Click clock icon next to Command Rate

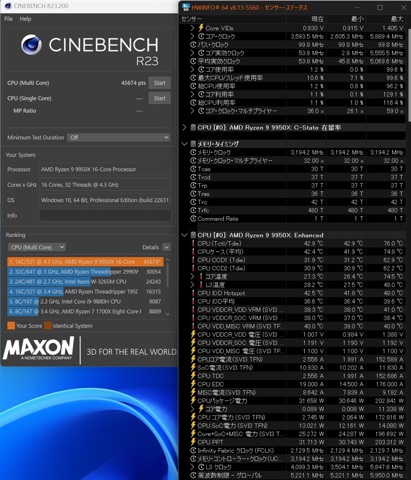(193, 218)
